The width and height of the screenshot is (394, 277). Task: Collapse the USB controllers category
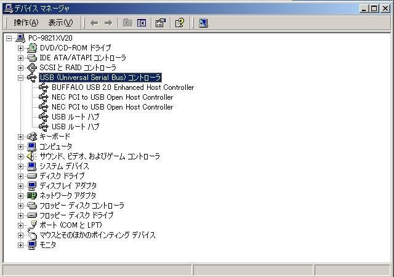[x=21, y=78]
